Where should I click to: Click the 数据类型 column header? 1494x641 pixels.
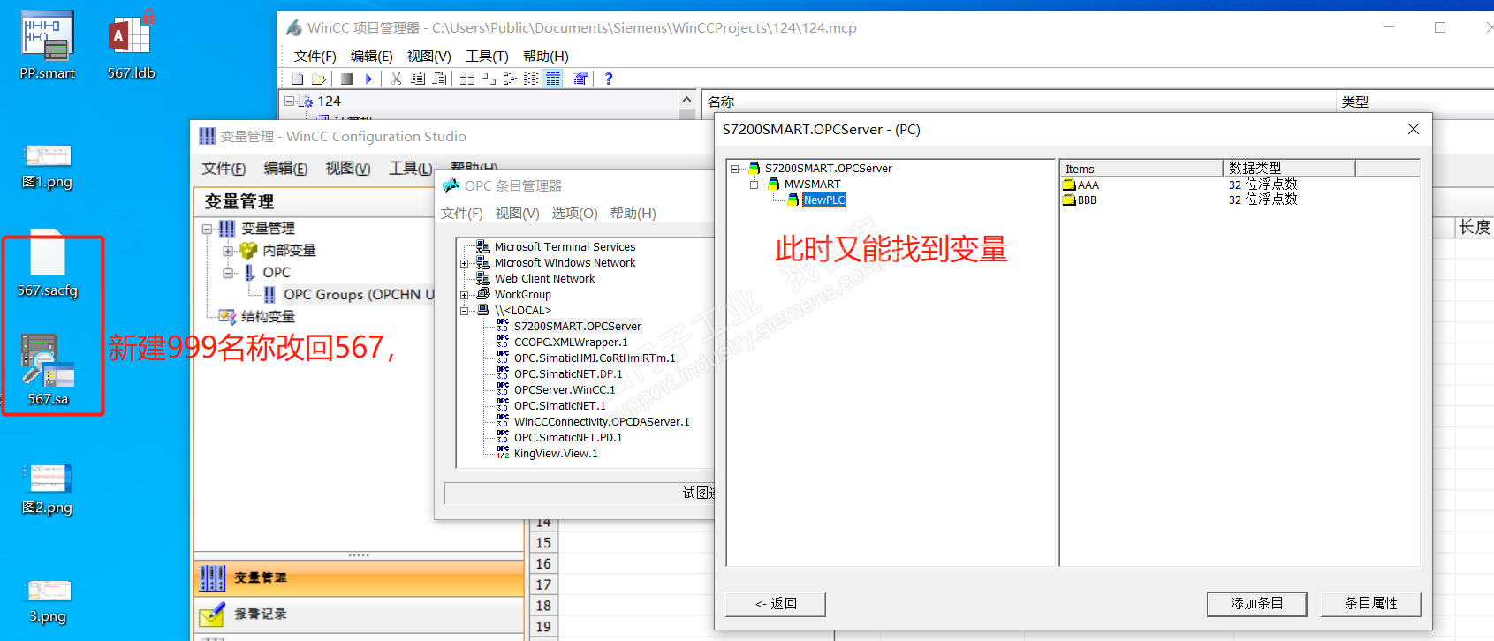point(1289,169)
